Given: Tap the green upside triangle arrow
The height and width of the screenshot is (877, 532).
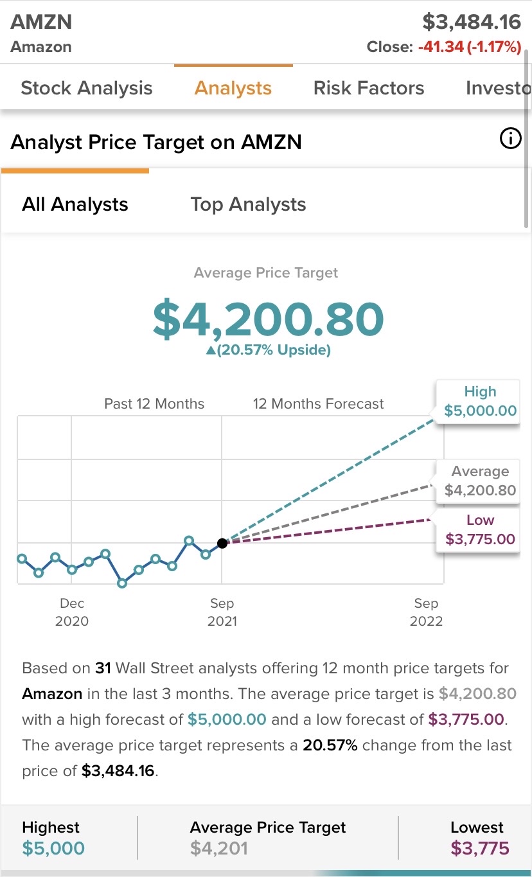Looking at the screenshot, I should 210,351.
